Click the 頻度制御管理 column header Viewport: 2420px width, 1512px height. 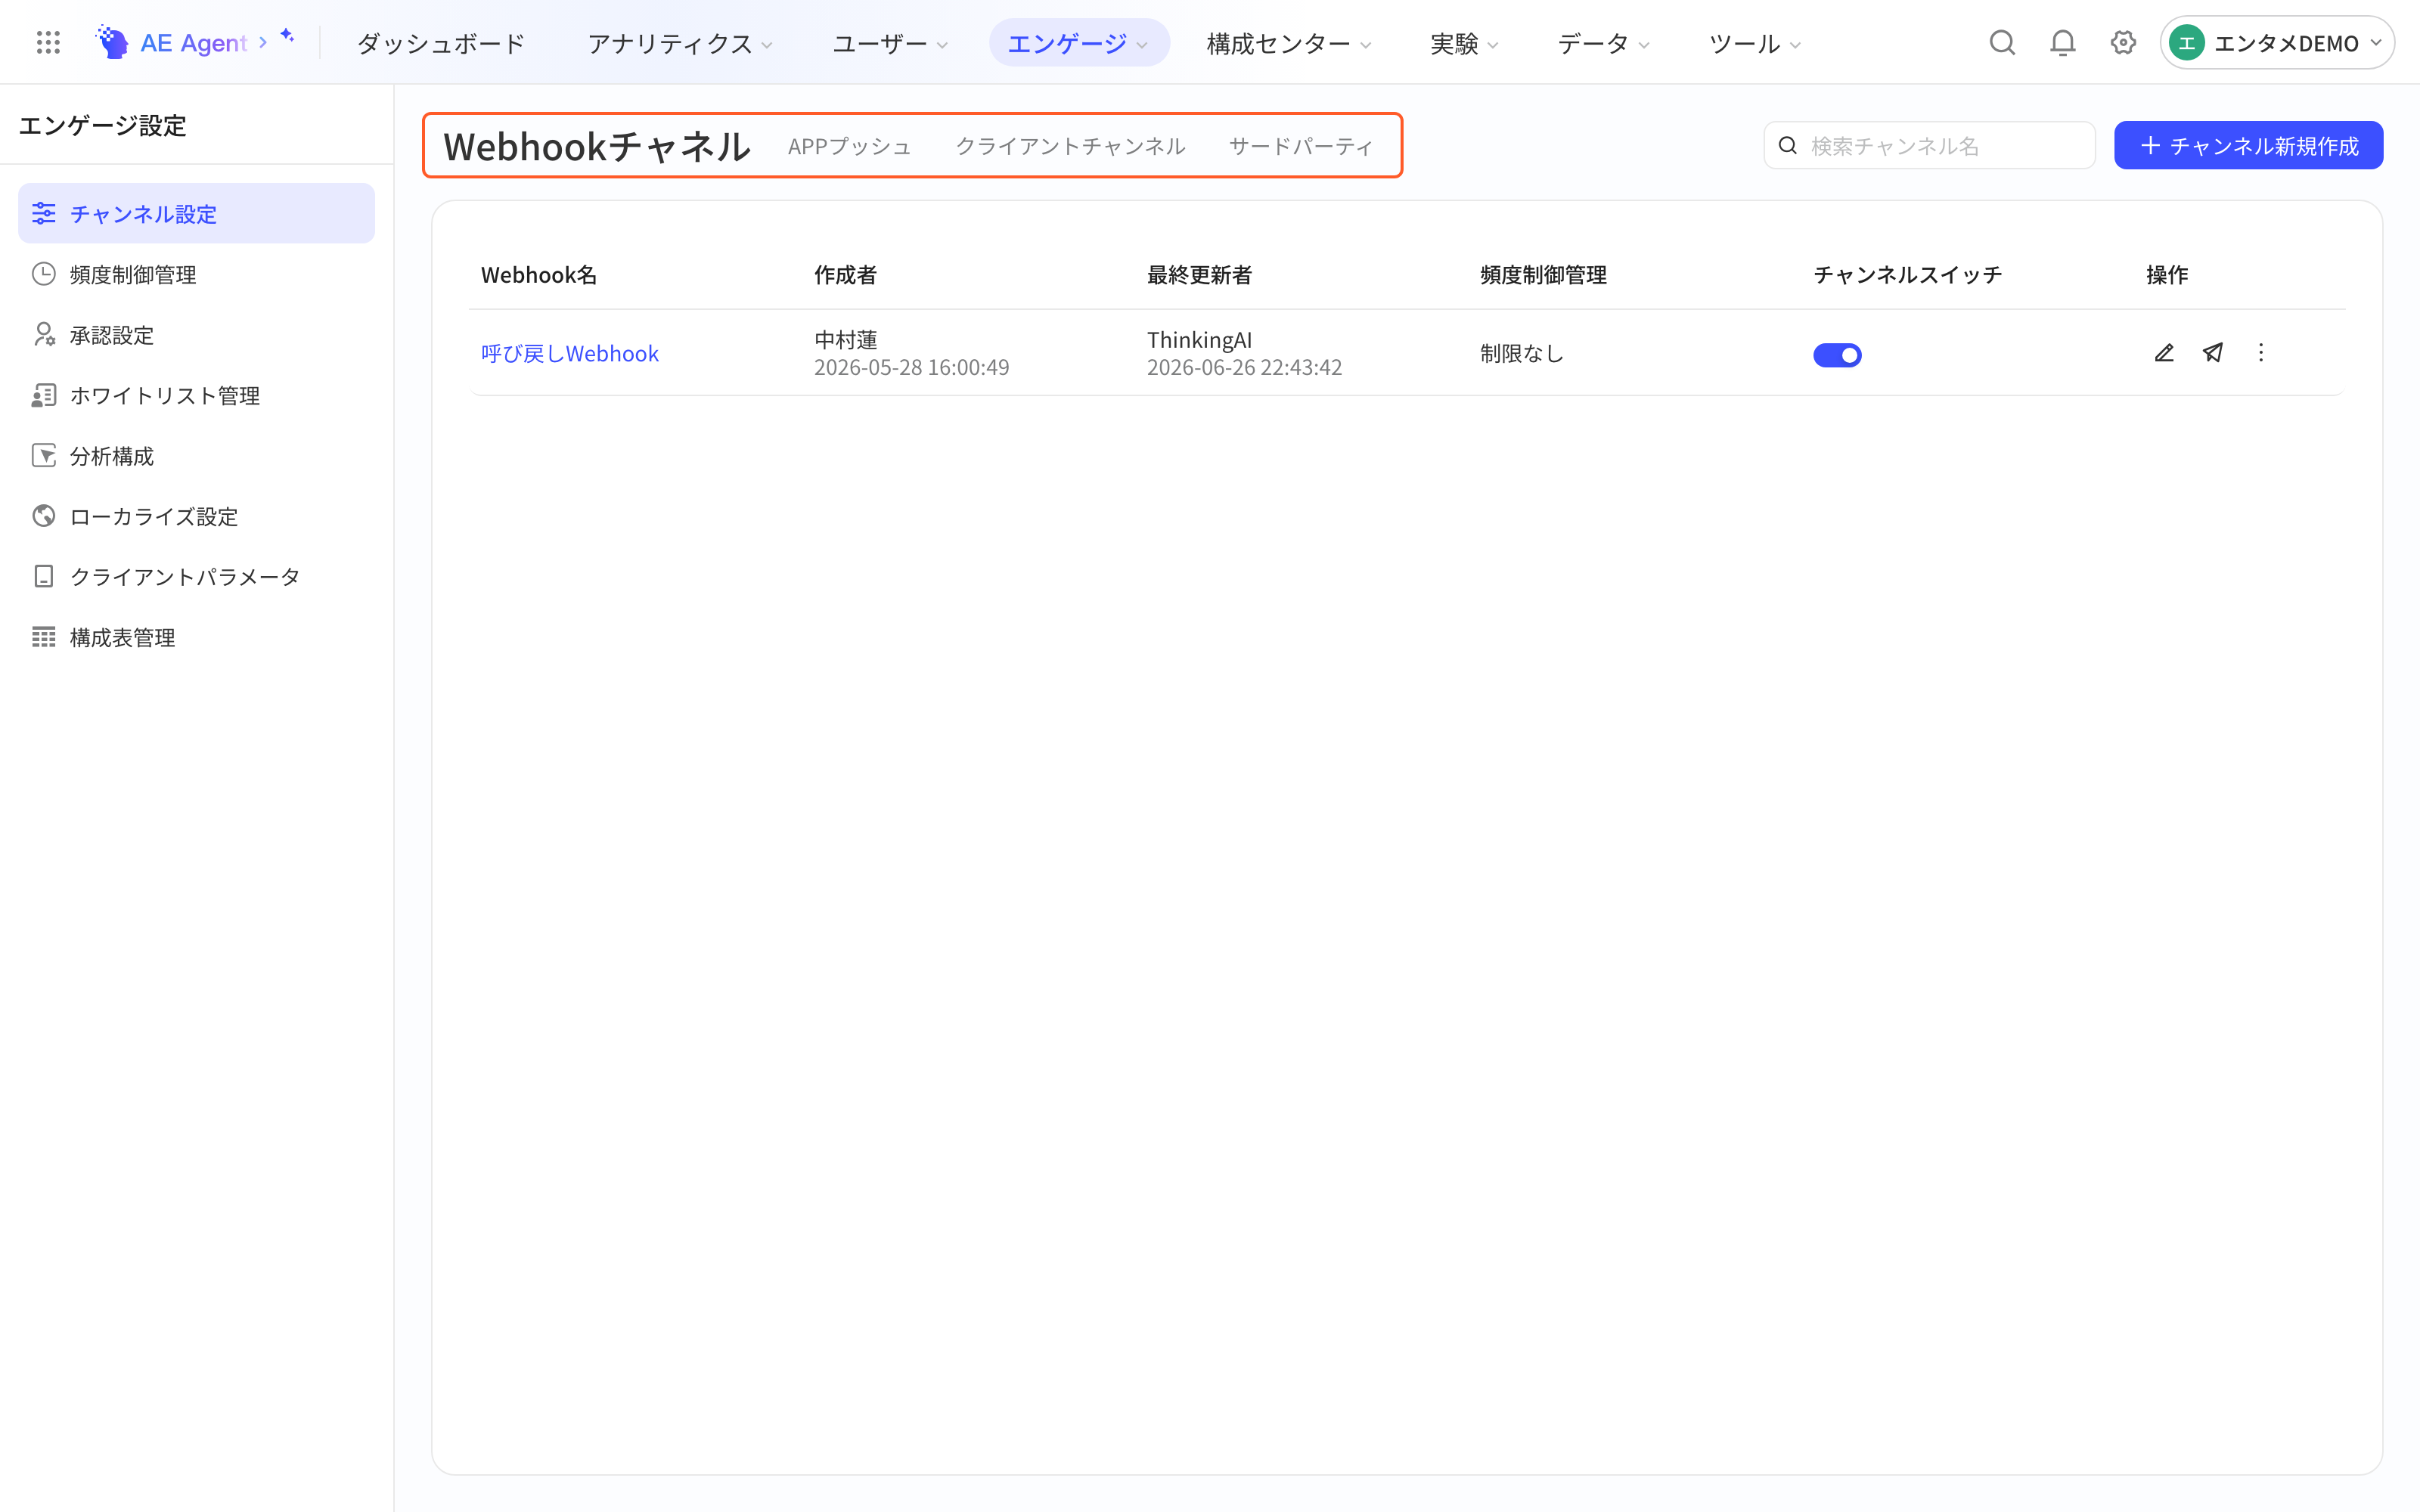click(1543, 274)
